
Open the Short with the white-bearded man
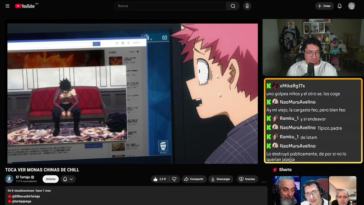click(x=286, y=190)
